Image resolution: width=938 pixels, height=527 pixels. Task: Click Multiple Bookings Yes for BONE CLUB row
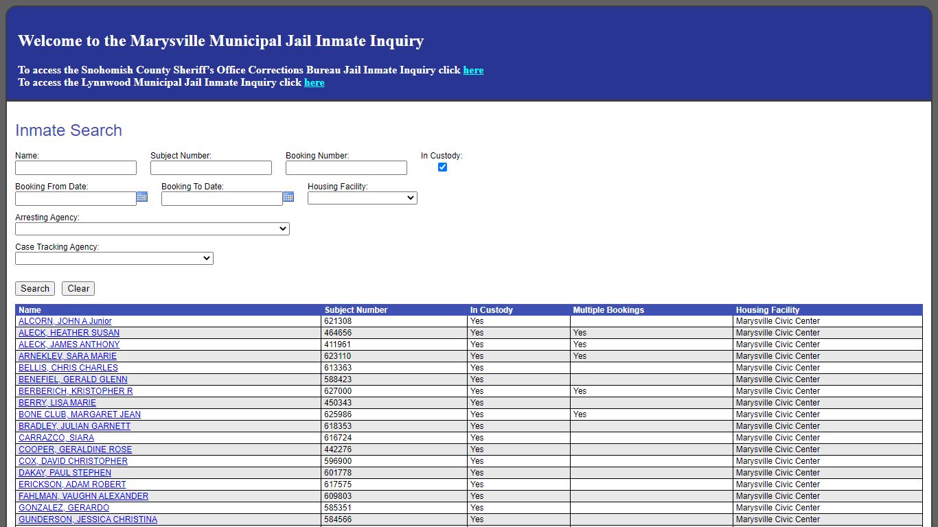tap(580, 414)
